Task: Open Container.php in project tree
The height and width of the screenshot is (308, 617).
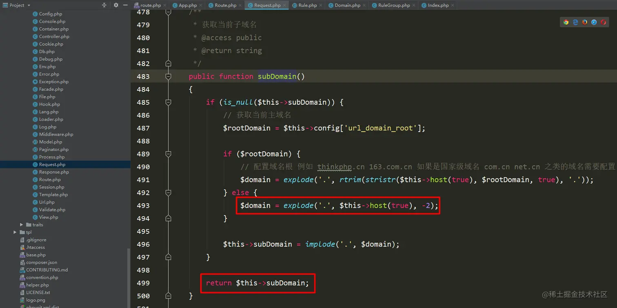Action: click(54, 29)
